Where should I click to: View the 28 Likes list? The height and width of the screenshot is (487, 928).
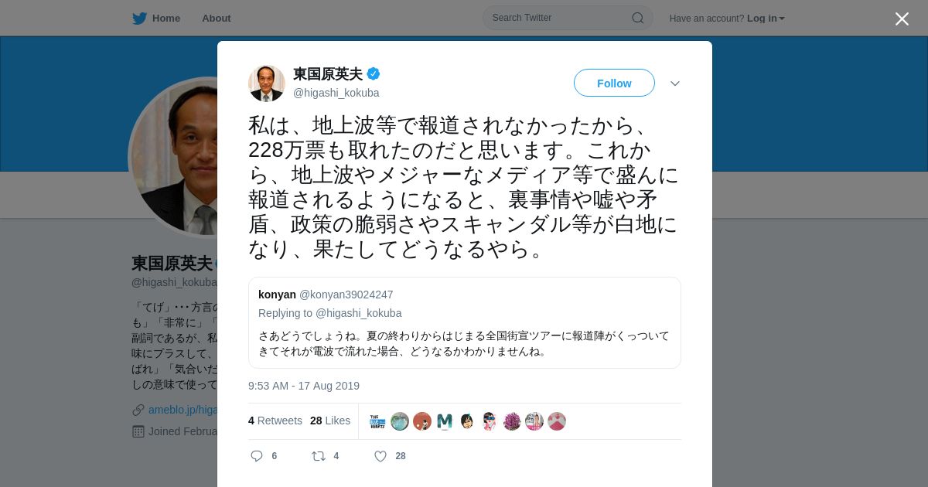(x=330, y=421)
